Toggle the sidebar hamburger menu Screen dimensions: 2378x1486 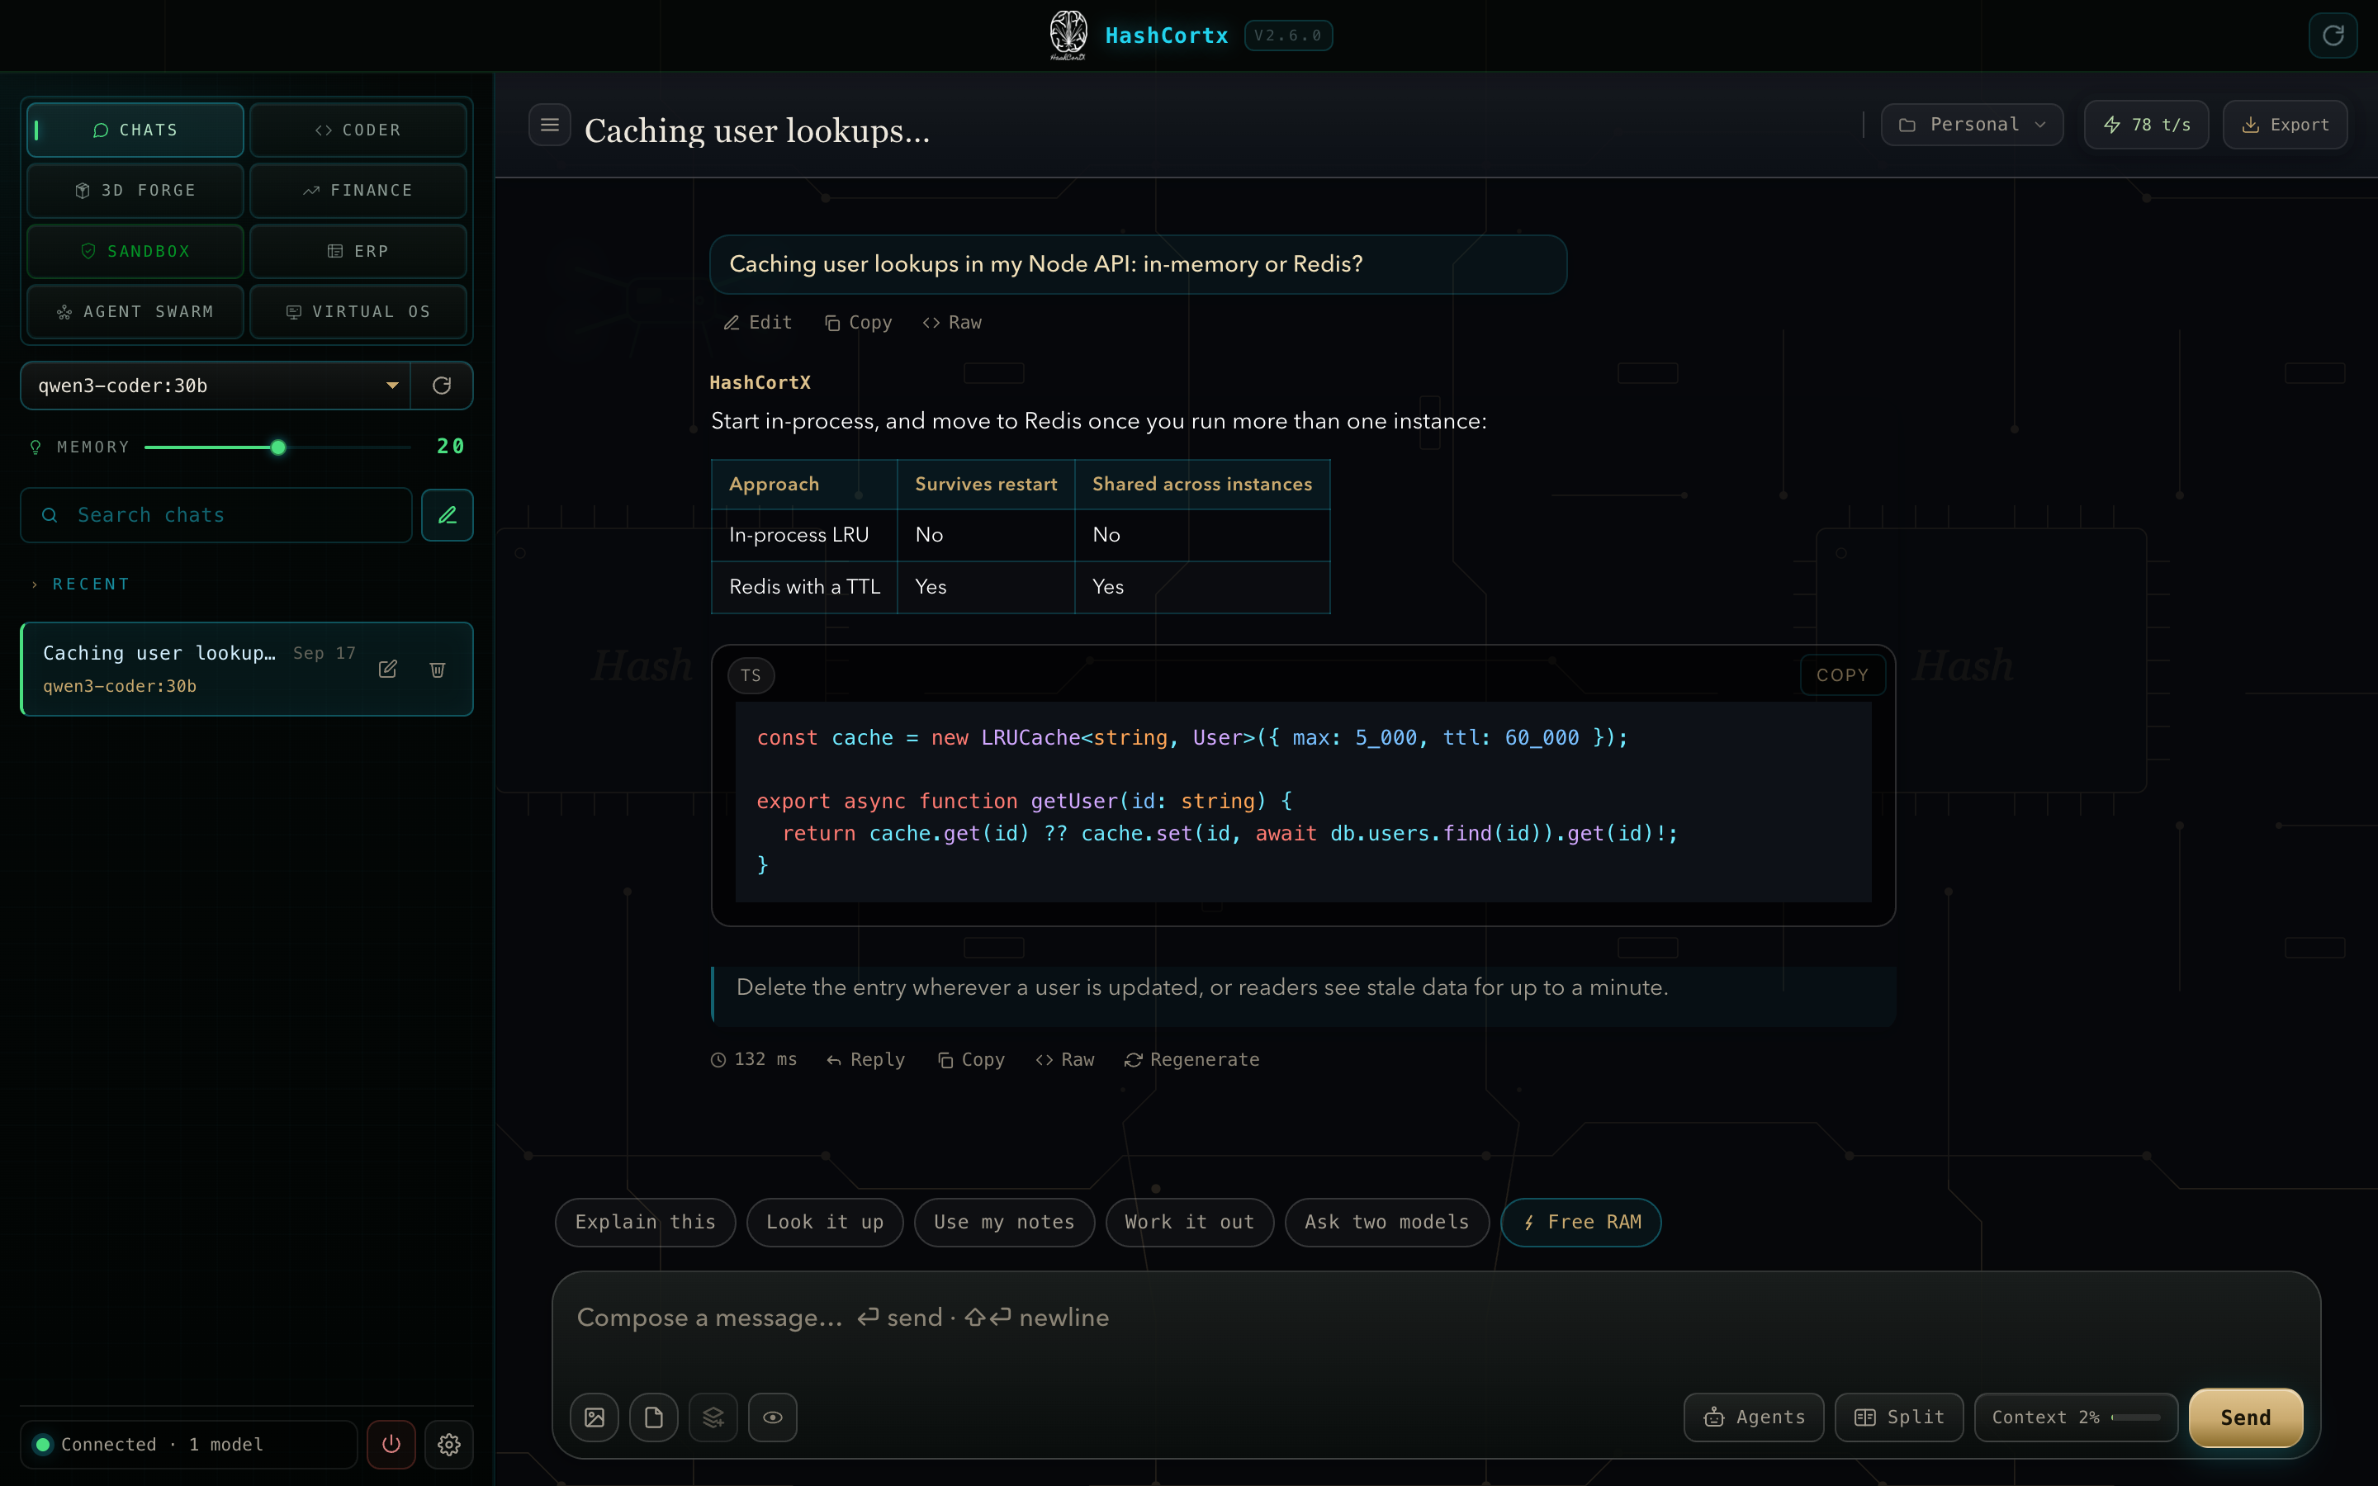(x=549, y=125)
